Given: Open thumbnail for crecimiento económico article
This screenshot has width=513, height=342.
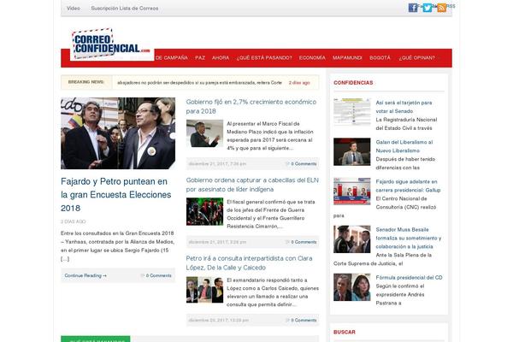Looking at the screenshot, I should click(205, 133).
